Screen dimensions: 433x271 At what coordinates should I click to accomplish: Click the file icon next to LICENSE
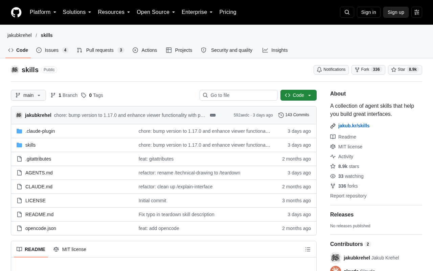(x=19, y=201)
